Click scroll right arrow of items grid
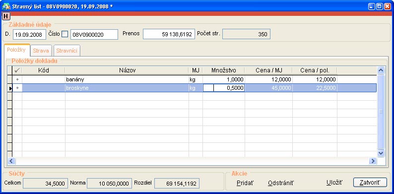This screenshot has width=394, height=194. (x=373, y=161)
